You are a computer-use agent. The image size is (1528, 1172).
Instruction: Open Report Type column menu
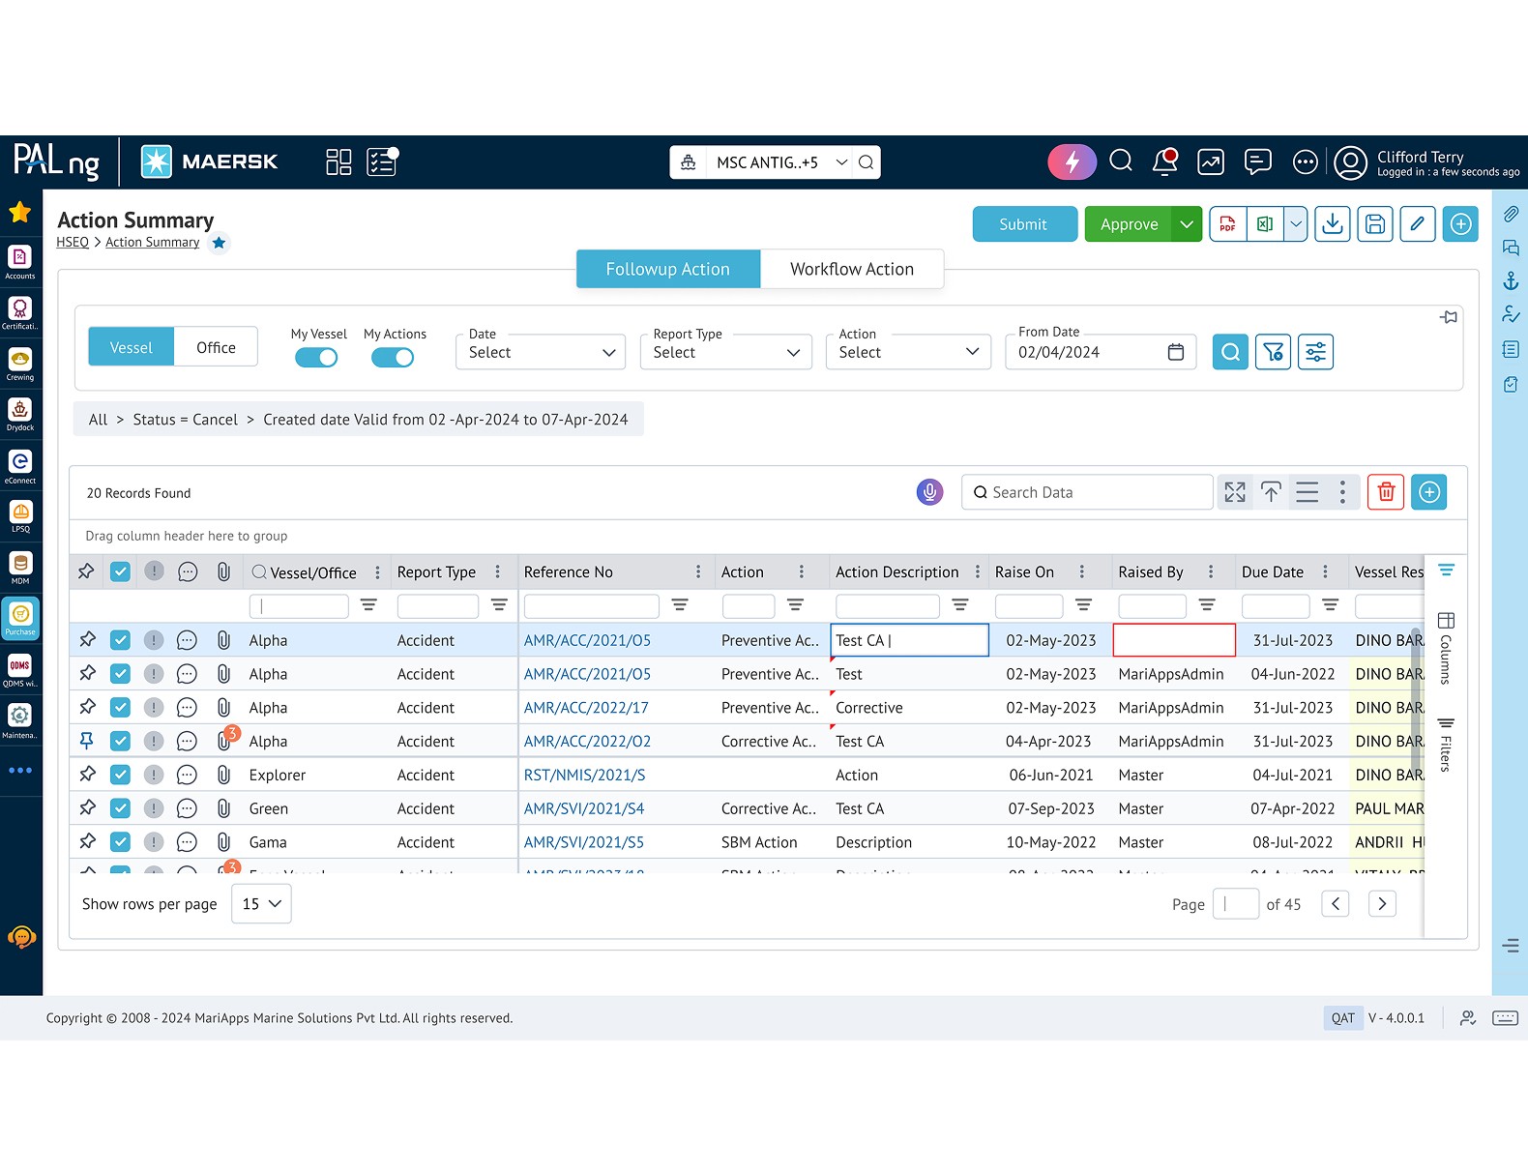(x=498, y=571)
